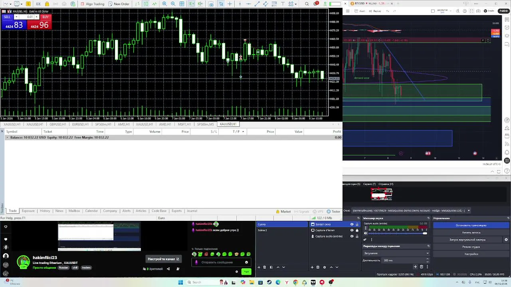Open New Order in MetaTrader toolbar

point(119,4)
